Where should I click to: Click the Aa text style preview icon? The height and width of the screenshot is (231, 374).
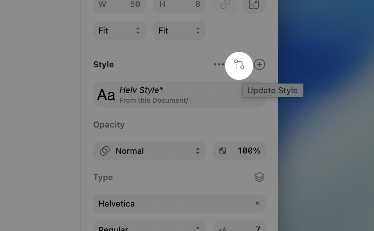coord(106,94)
